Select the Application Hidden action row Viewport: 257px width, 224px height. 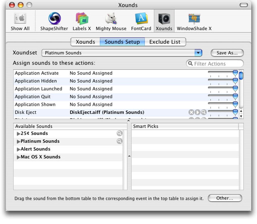coord(126,81)
